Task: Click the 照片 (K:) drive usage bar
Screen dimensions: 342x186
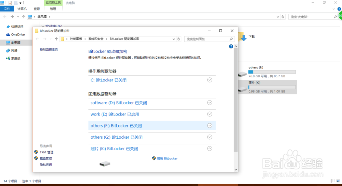Action: tap(272, 87)
